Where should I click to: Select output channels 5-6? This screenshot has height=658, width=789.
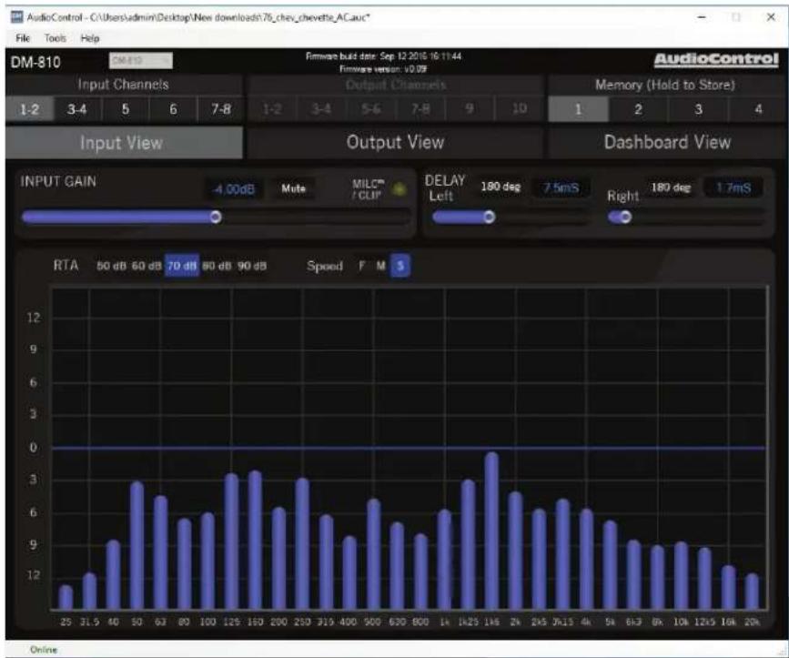371,108
